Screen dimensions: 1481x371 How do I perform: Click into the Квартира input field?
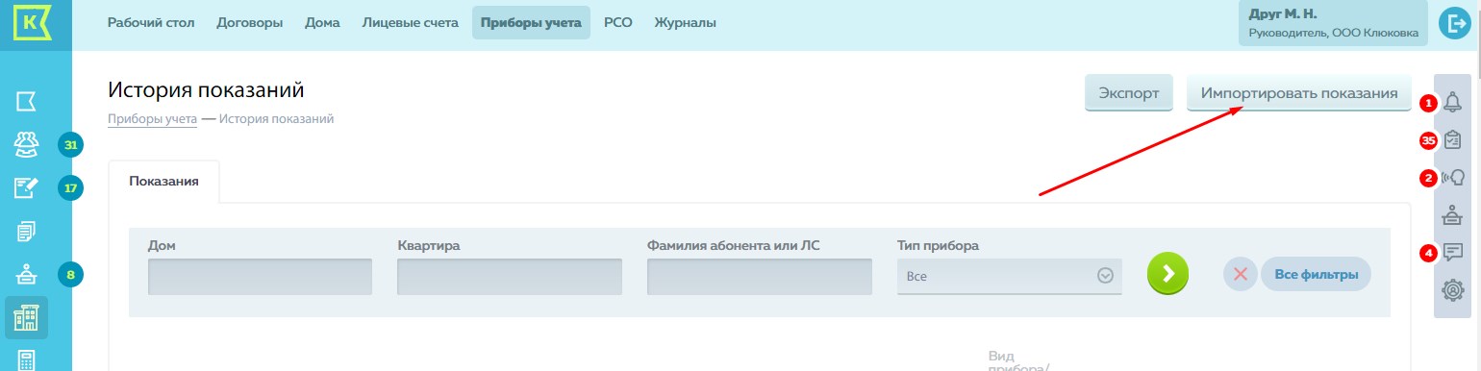pyautogui.click(x=509, y=277)
